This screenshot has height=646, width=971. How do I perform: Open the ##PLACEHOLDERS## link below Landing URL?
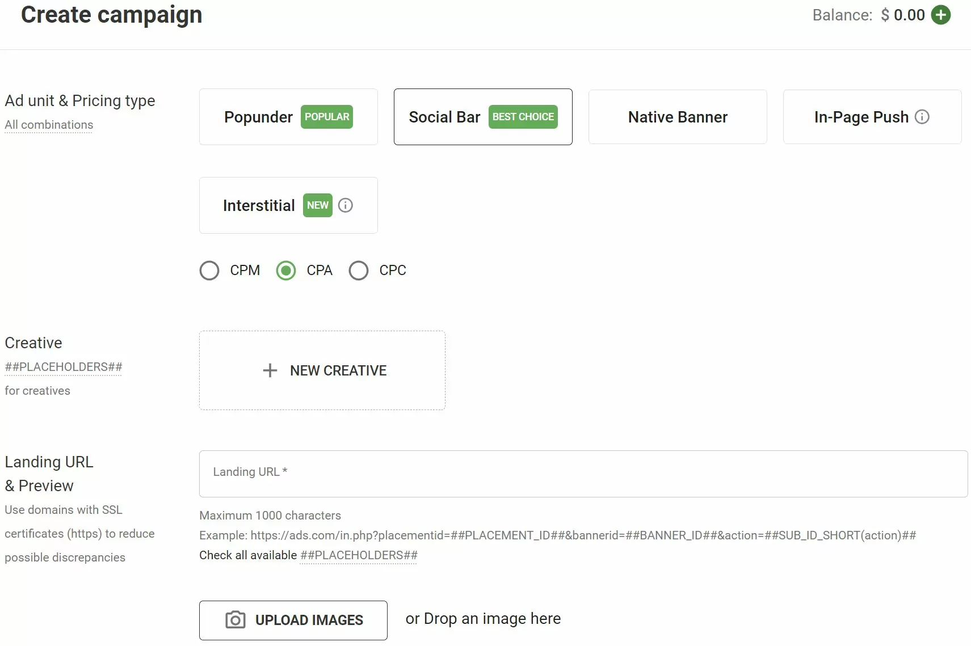click(358, 555)
